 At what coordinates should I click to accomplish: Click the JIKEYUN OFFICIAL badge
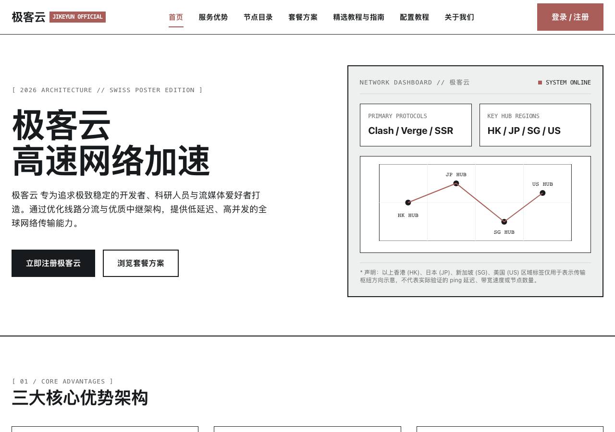77,17
